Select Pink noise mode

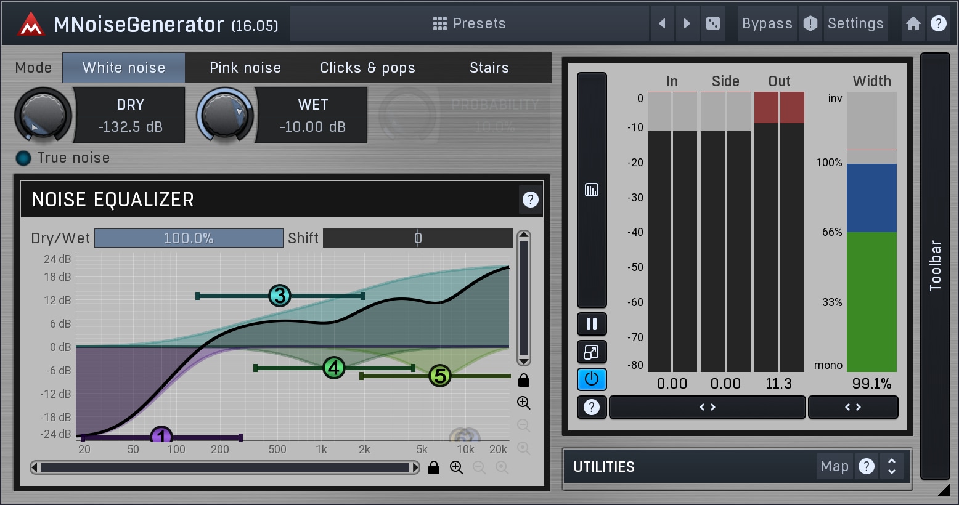245,68
